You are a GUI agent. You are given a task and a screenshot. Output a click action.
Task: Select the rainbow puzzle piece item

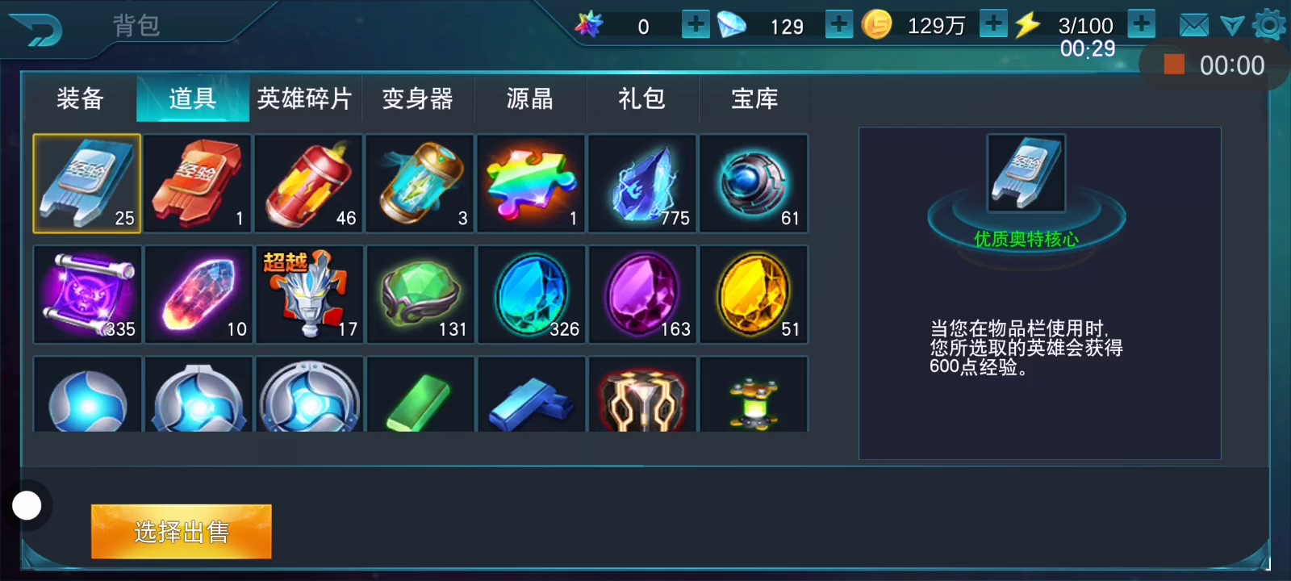coord(531,183)
